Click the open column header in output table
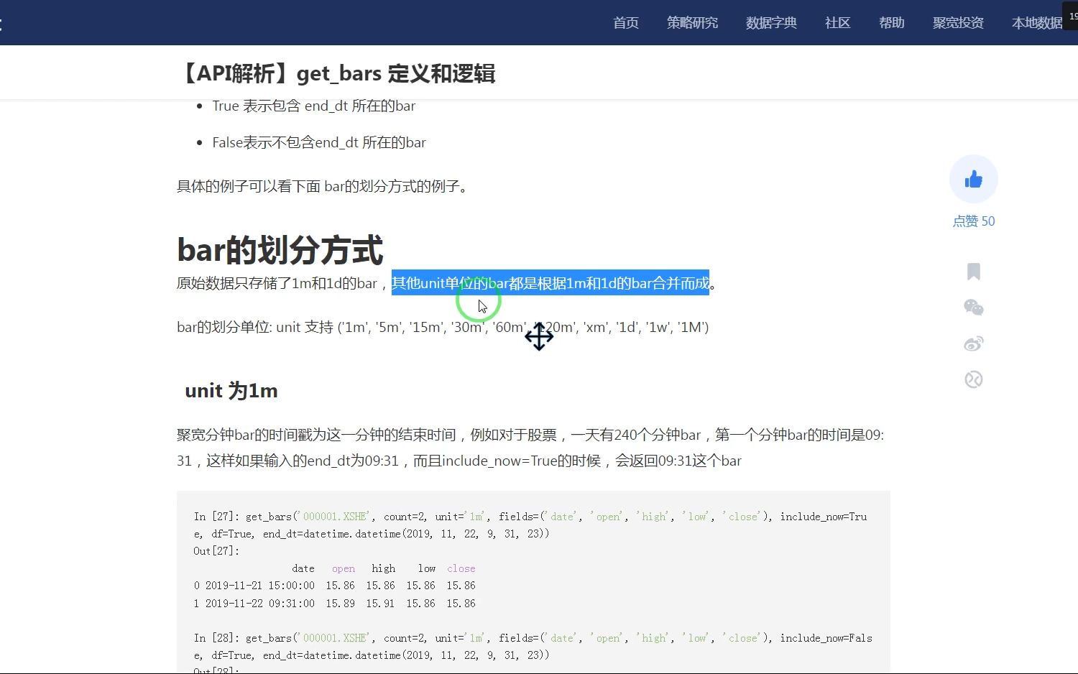The width and height of the screenshot is (1078, 674). (344, 568)
